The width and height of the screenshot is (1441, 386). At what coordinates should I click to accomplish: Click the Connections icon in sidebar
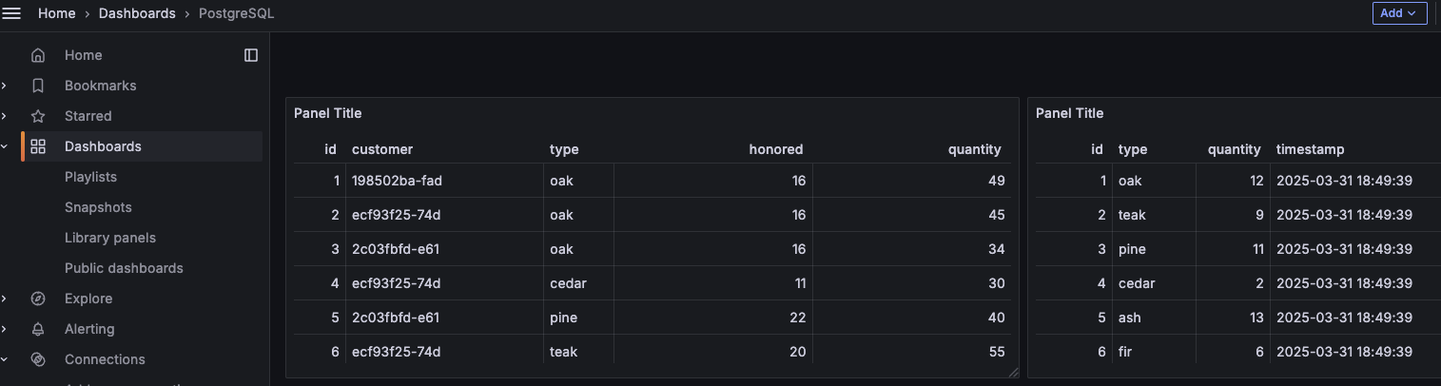(38, 359)
